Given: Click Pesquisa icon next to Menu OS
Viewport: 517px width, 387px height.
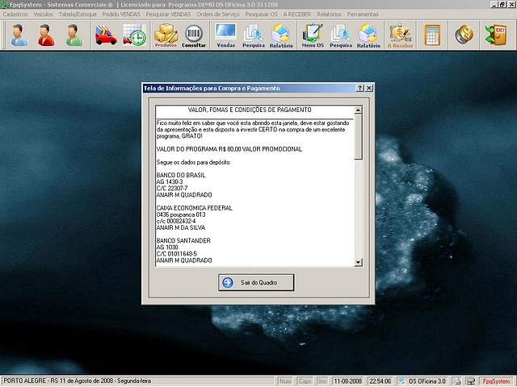Looking at the screenshot, I should click(341, 35).
